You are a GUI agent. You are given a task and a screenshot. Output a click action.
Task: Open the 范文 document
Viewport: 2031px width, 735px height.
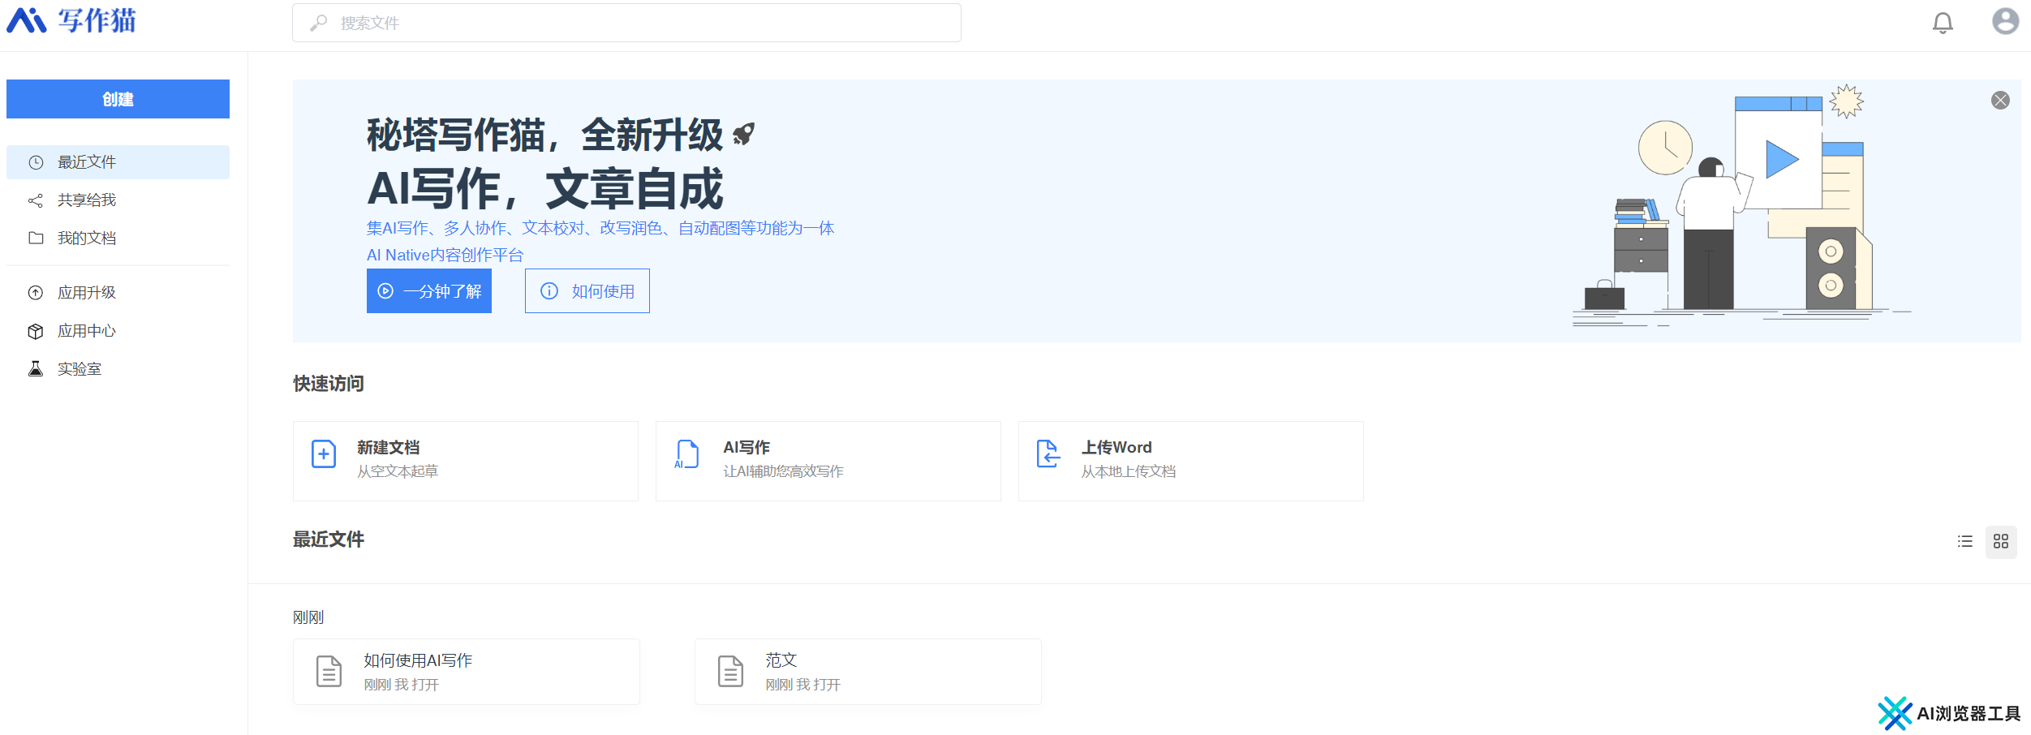(868, 672)
